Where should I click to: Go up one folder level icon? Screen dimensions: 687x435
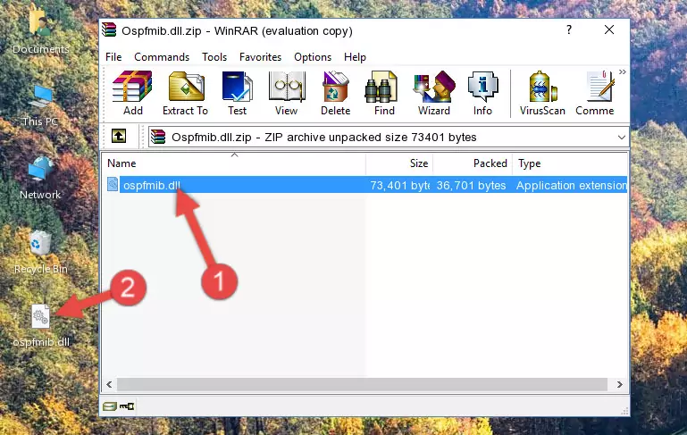coord(119,137)
